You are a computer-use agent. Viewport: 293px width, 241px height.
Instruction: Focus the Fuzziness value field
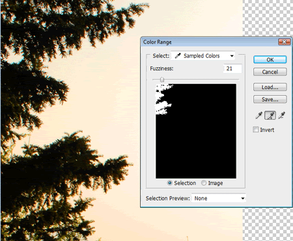pos(232,68)
